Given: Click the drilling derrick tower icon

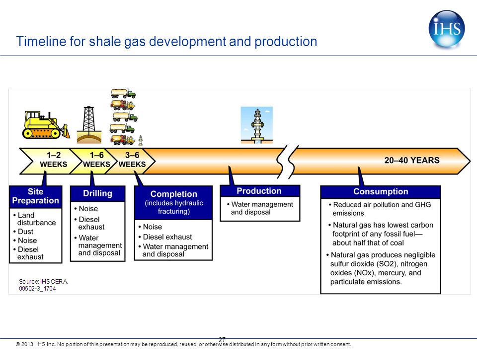Looking at the screenshot, I should 89,124.
